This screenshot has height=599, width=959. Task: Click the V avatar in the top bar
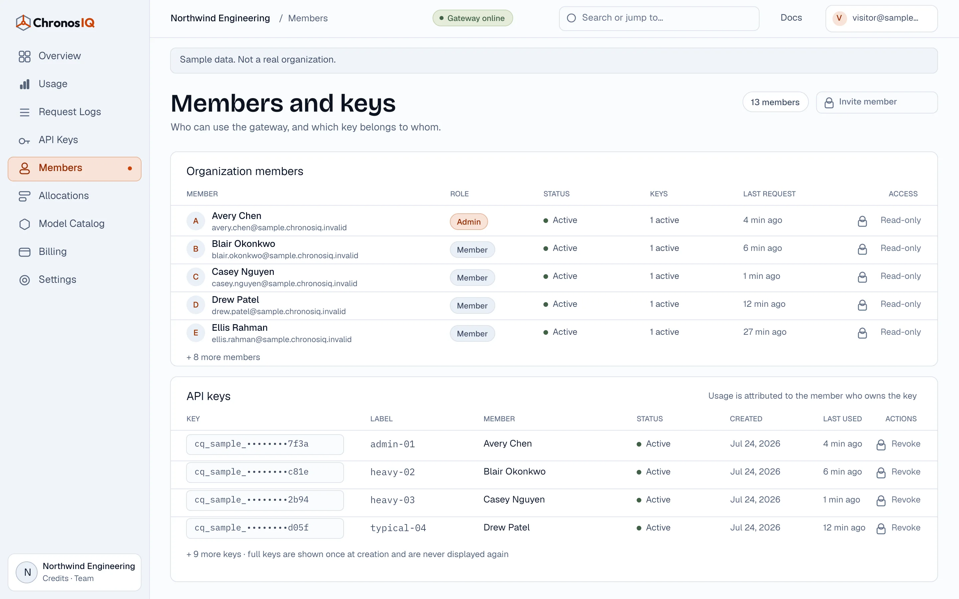839,18
